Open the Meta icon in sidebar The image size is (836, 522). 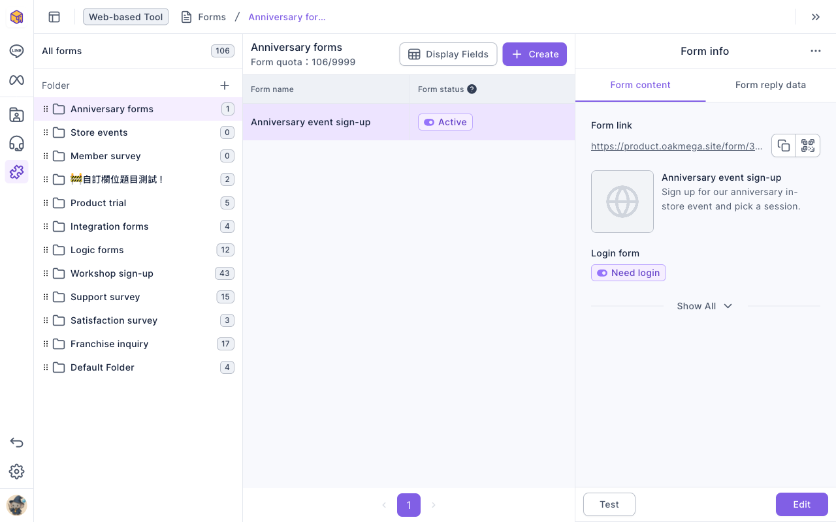click(16, 80)
